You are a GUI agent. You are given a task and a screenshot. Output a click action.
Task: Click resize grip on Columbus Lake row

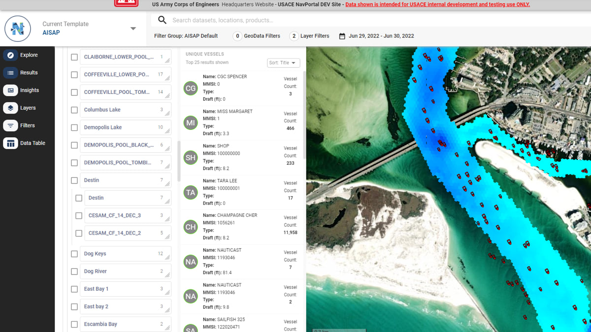(x=167, y=114)
